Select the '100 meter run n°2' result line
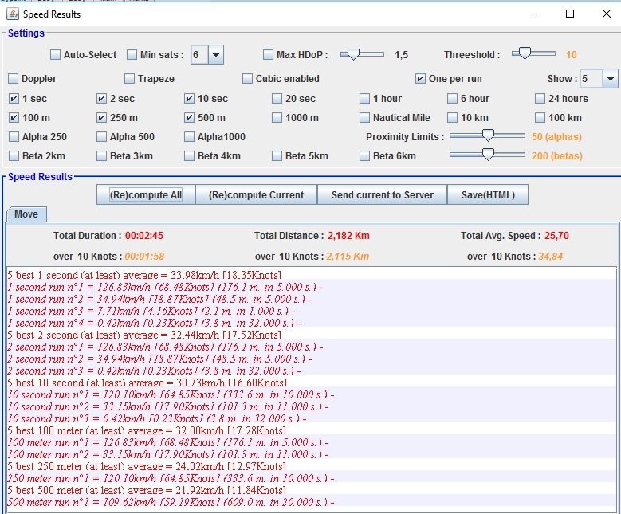 pos(311,454)
